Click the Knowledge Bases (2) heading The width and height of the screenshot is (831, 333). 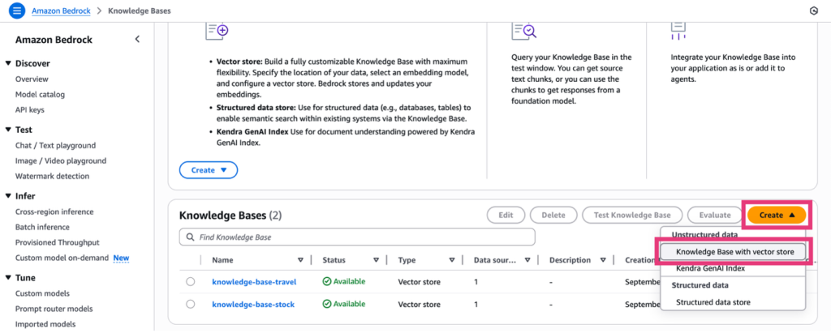coord(230,215)
